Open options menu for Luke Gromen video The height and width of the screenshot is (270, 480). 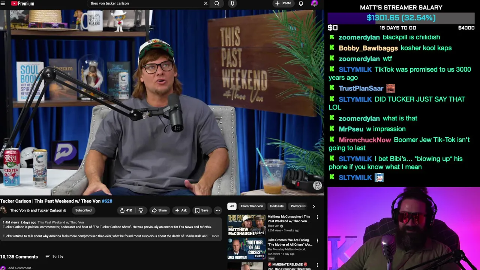(x=317, y=241)
